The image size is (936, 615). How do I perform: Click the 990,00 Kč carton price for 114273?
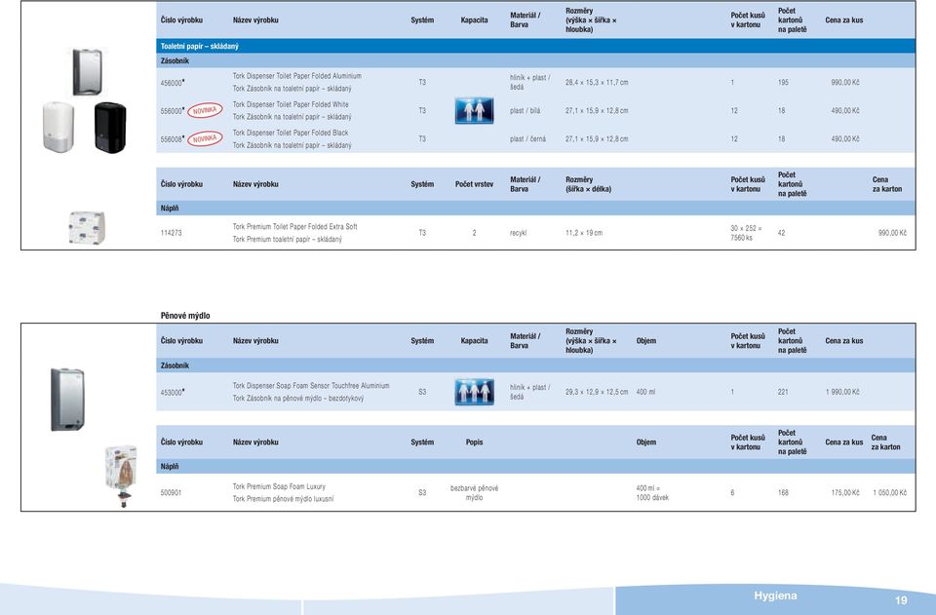892,233
